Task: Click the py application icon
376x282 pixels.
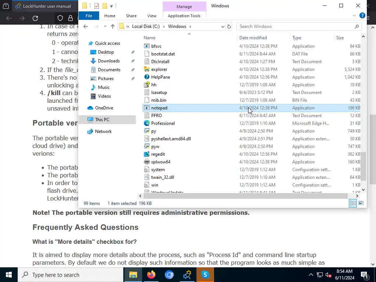Action: [x=147, y=131]
